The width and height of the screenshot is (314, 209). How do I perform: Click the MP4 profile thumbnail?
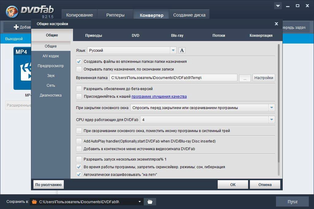tap(22, 68)
